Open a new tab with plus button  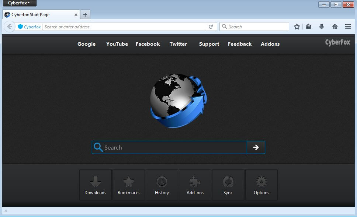point(85,15)
